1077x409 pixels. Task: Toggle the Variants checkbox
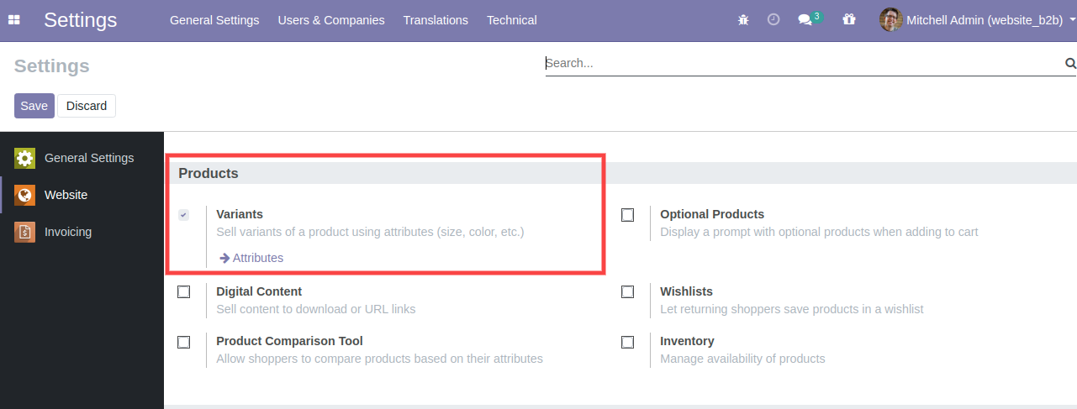pos(183,215)
